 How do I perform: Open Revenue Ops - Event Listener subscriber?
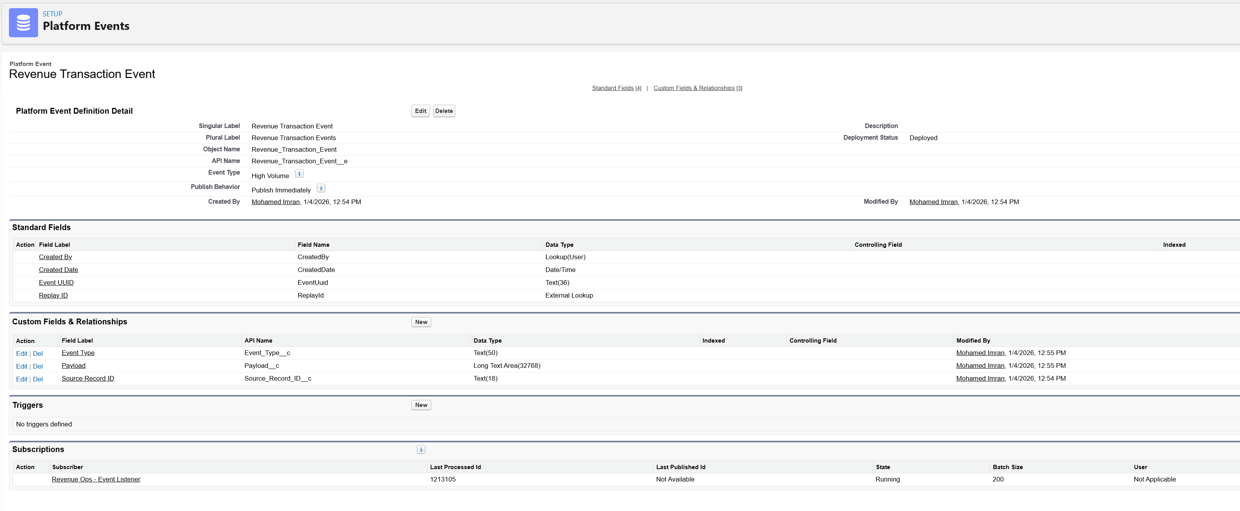pos(96,480)
